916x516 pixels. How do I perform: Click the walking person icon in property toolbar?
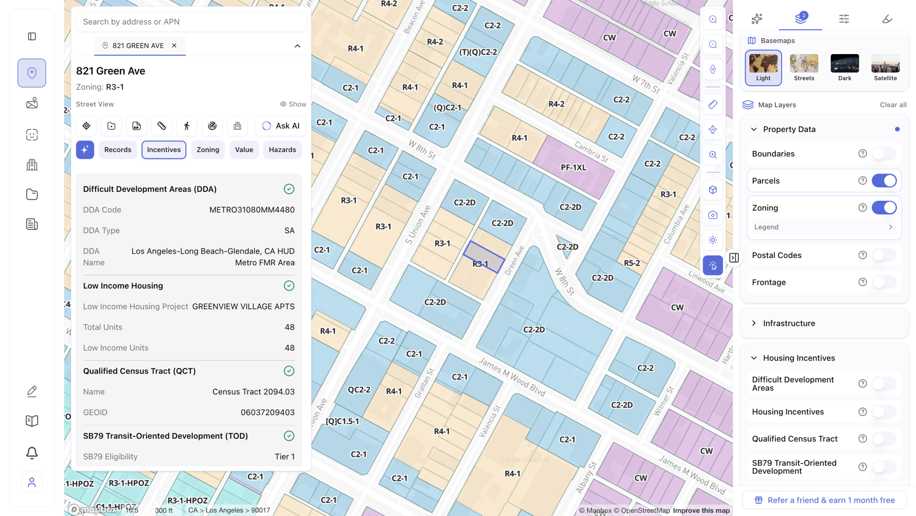(187, 126)
